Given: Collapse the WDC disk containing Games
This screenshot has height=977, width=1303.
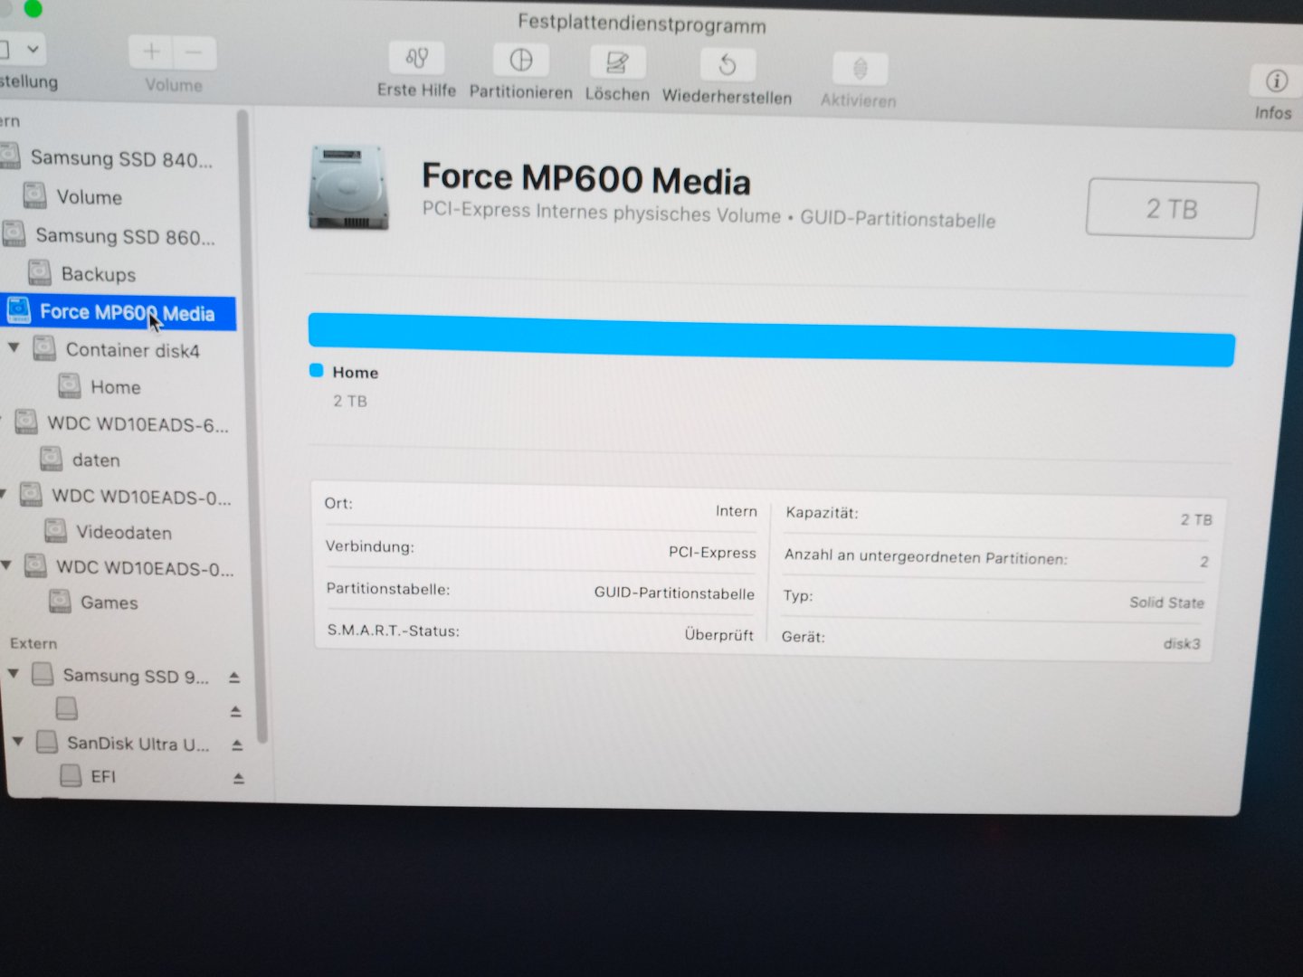Looking at the screenshot, I should click(6, 565).
